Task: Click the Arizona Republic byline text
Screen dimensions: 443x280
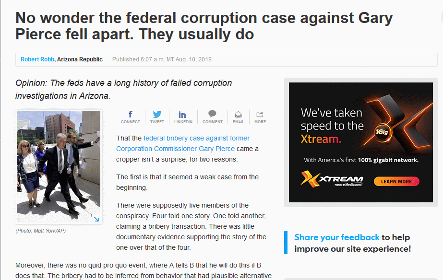Action: (x=80, y=59)
